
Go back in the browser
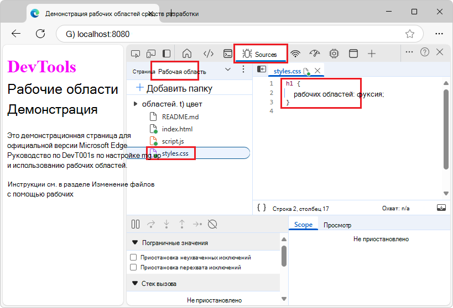tap(16, 34)
